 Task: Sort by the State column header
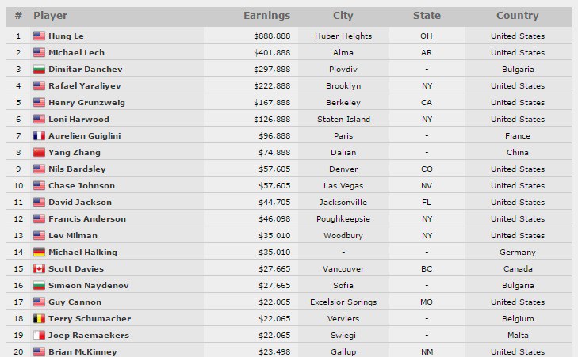427,16
